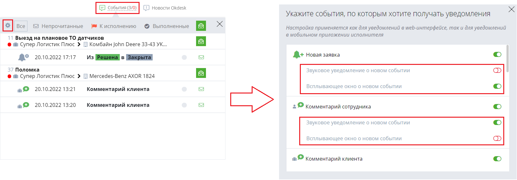The height and width of the screenshot is (180, 517).
Task: Click the Закрыта status badge
Action: (139, 57)
